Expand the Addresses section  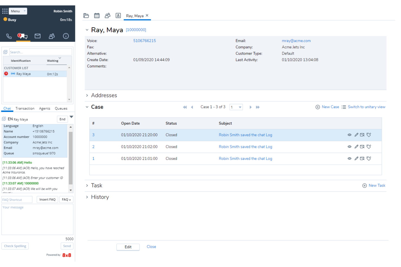tap(104, 95)
